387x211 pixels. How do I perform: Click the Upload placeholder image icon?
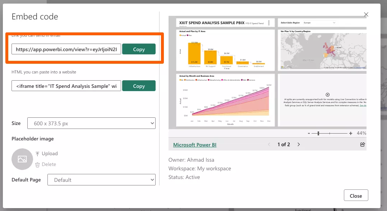click(x=38, y=154)
